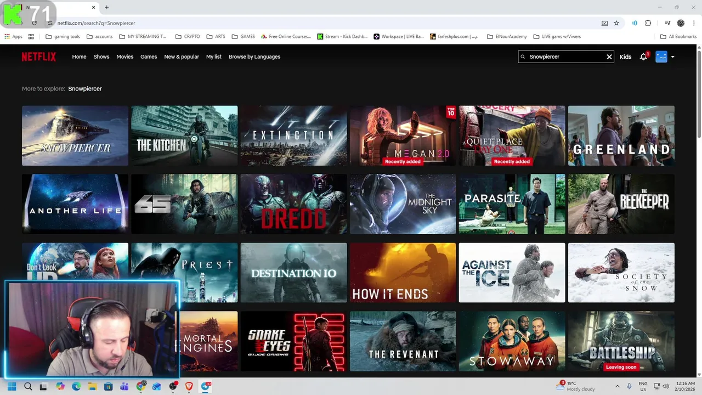Launch Microsoft Edge from taskbar
Viewport: 702px width, 395px height.
(x=76, y=386)
